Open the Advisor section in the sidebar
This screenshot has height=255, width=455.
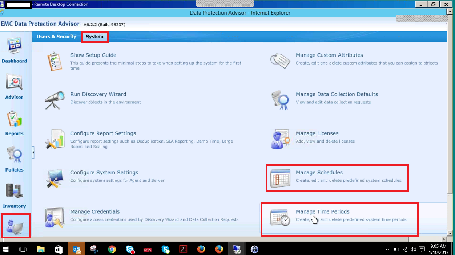14,87
